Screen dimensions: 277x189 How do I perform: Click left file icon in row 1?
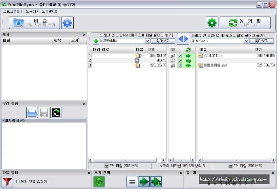click(137, 56)
